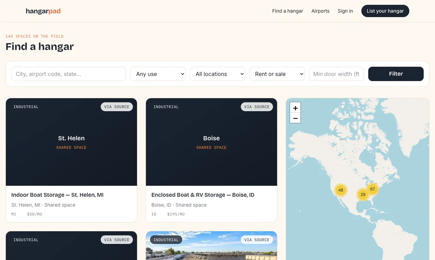Screen dimensions: 435x260
Task: Click INDUSTRIAL tag on Boise card
Action: point(166,107)
